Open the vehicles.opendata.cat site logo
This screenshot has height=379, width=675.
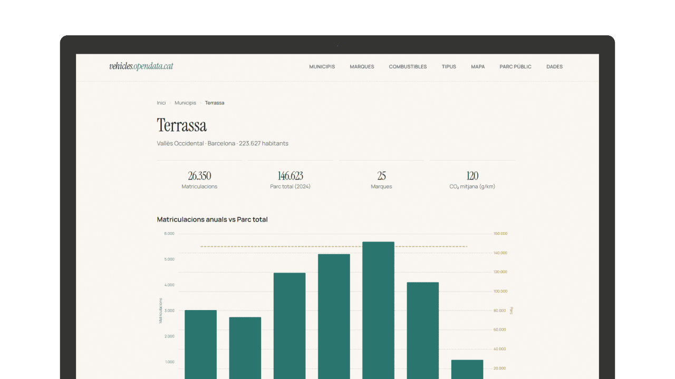tap(141, 66)
